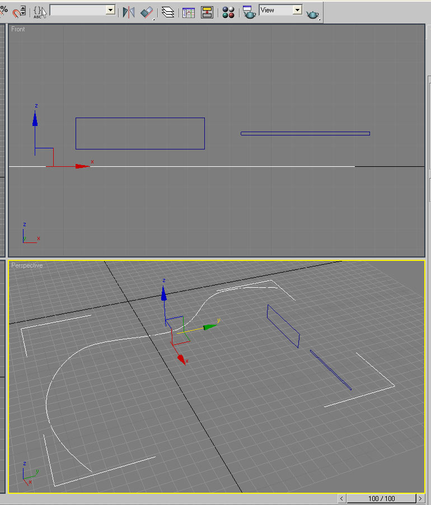Toggle the Spinner Snap magnet icon
This screenshot has width=431, height=505.
pyautogui.click(x=19, y=12)
